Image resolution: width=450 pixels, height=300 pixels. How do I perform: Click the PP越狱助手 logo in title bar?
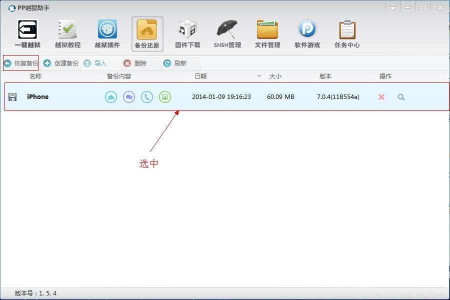pos(12,8)
